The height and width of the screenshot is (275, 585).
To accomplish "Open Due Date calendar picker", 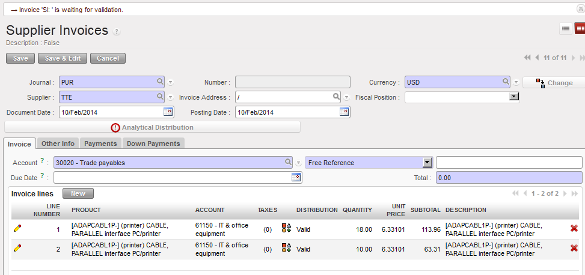I will pyautogui.click(x=296, y=177).
